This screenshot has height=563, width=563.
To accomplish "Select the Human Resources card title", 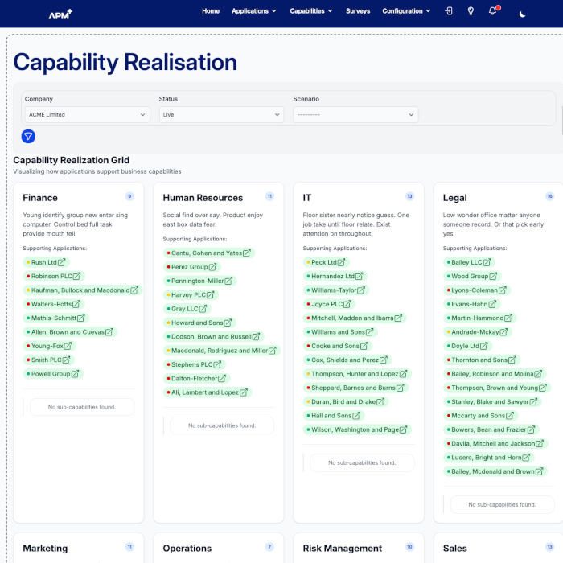I will point(203,198).
